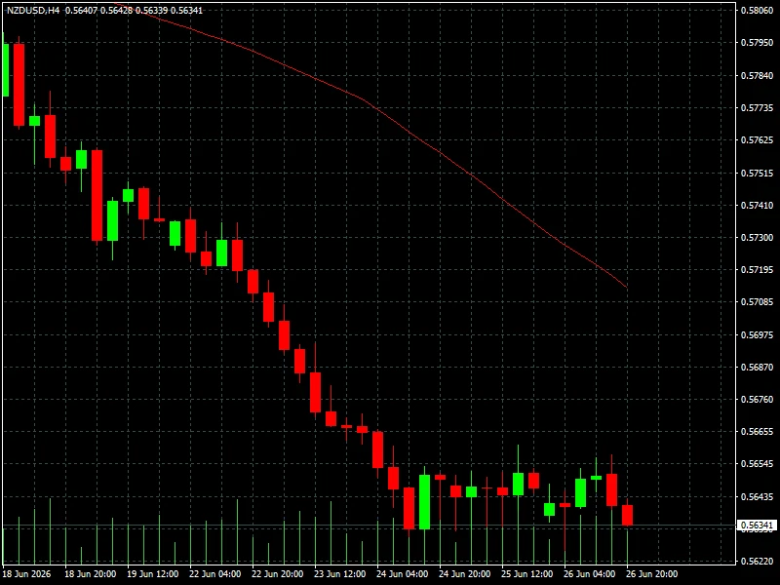Click the last red candle at the current price
780x585 pixels.
[627, 515]
